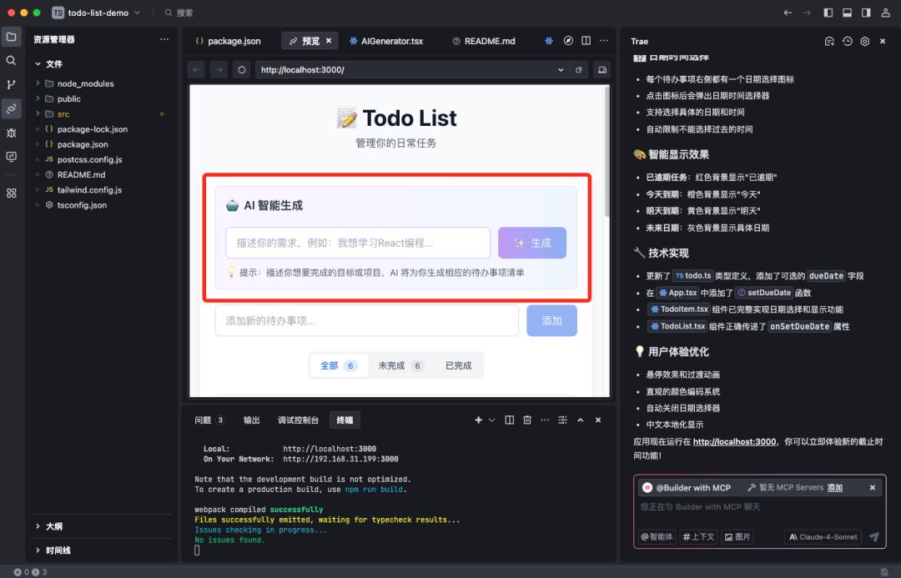
Task: Open the Claude-4-Sonnet model selector
Action: (x=823, y=536)
